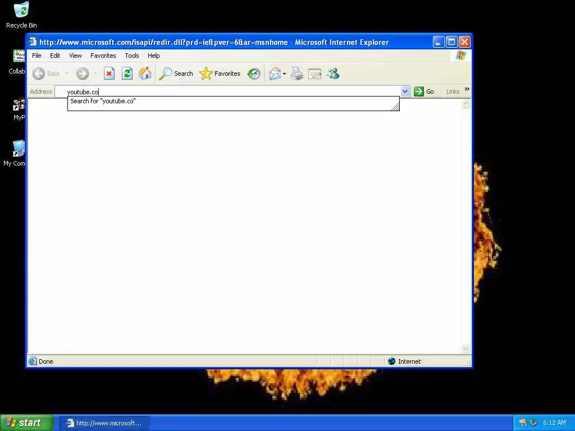Image resolution: width=575 pixels, height=431 pixels.
Task: Open Favorites pane with star button
Action: (220, 74)
